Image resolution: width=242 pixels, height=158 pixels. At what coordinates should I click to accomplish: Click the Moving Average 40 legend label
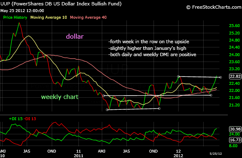[88, 17]
